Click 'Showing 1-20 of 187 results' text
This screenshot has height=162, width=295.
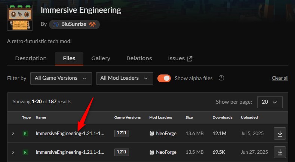[x=42, y=102]
